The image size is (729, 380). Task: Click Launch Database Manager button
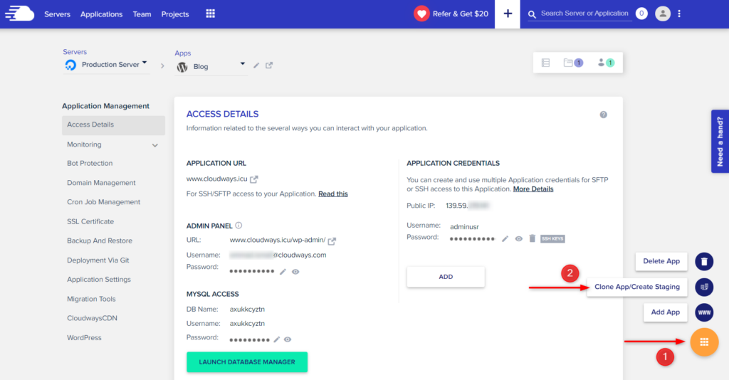point(246,361)
